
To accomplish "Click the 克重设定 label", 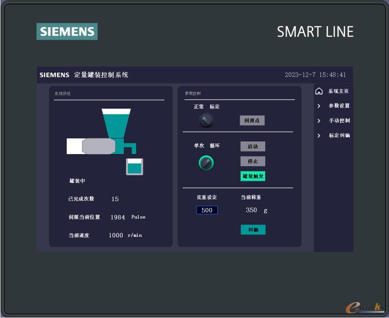I will 207,197.
